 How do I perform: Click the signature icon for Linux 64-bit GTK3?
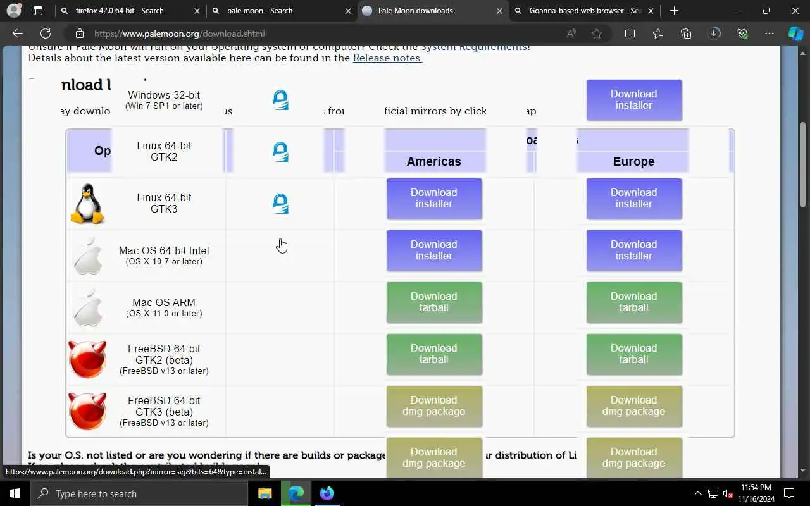tap(280, 204)
